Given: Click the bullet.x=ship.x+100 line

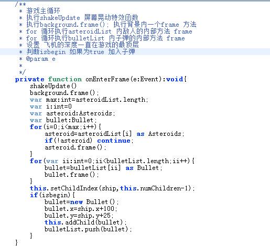Looking at the screenshot, I should point(81,209).
